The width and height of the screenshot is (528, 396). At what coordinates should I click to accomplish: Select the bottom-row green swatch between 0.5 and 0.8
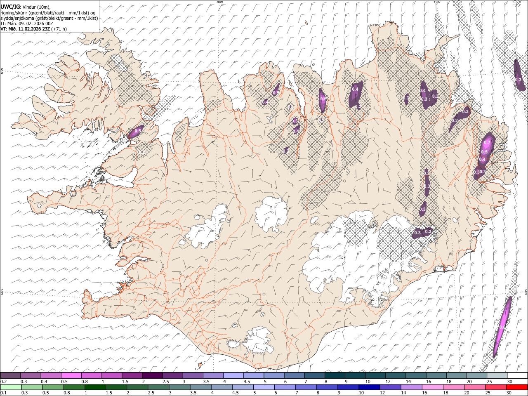(x=53, y=387)
